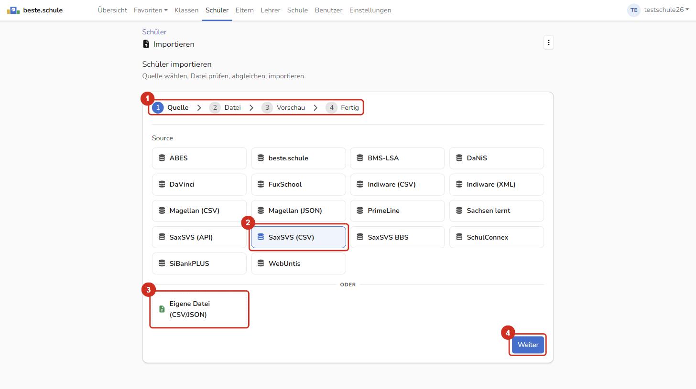696x389 pixels.
Task: Click the database icon beside WebUntis
Action: click(261, 263)
